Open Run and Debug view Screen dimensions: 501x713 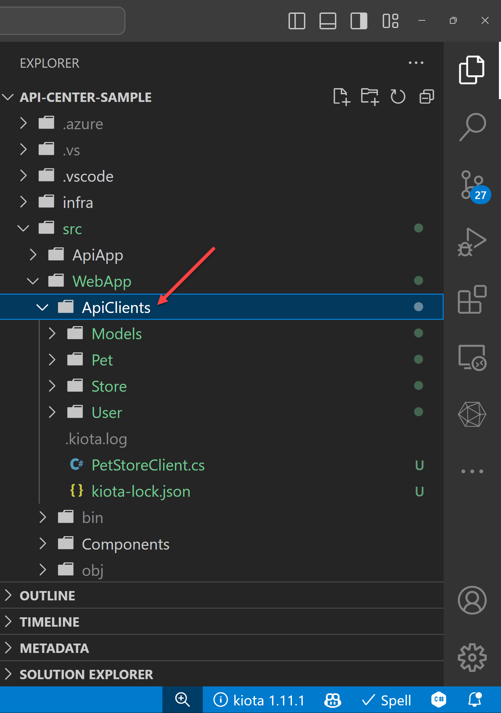pos(472,242)
